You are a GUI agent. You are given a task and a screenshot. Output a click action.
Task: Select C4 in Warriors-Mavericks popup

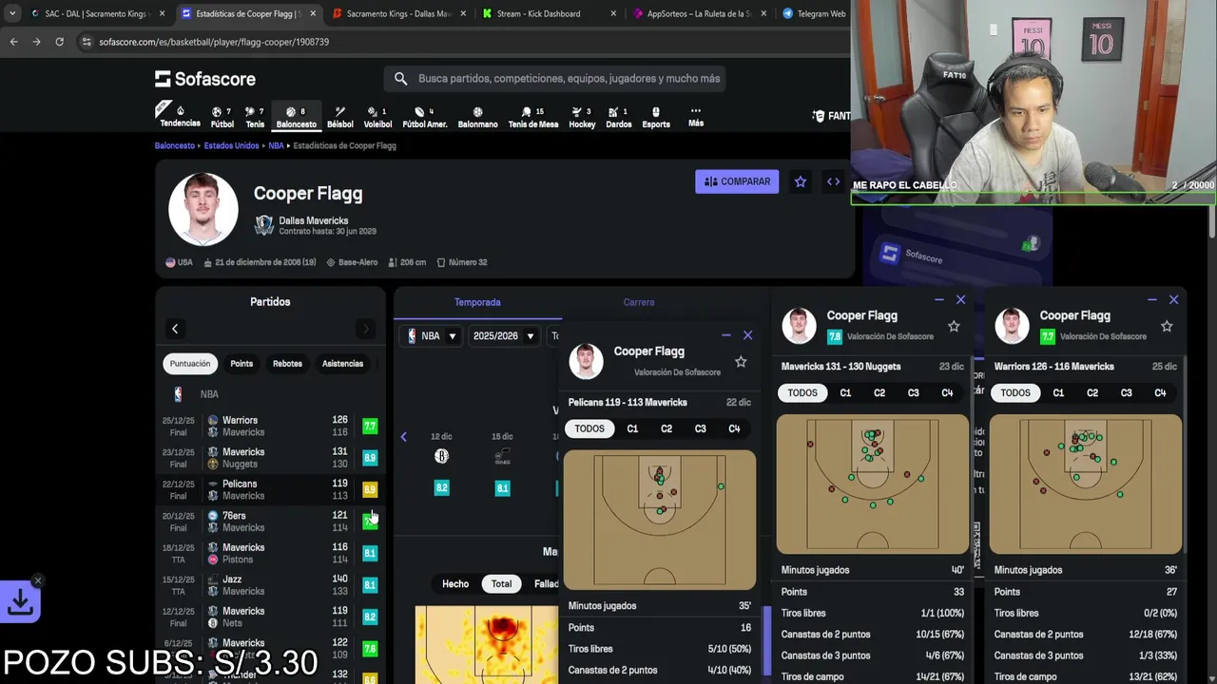tap(1160, 392)
